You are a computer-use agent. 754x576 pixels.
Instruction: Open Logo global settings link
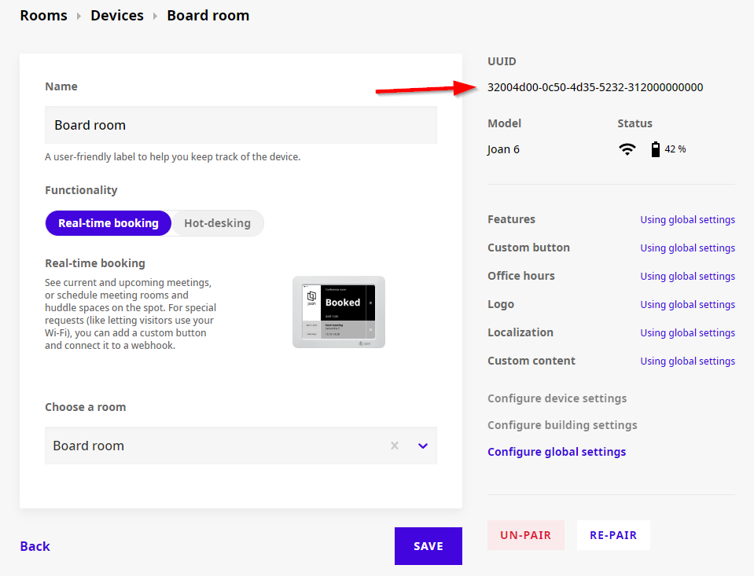point(688,305)
